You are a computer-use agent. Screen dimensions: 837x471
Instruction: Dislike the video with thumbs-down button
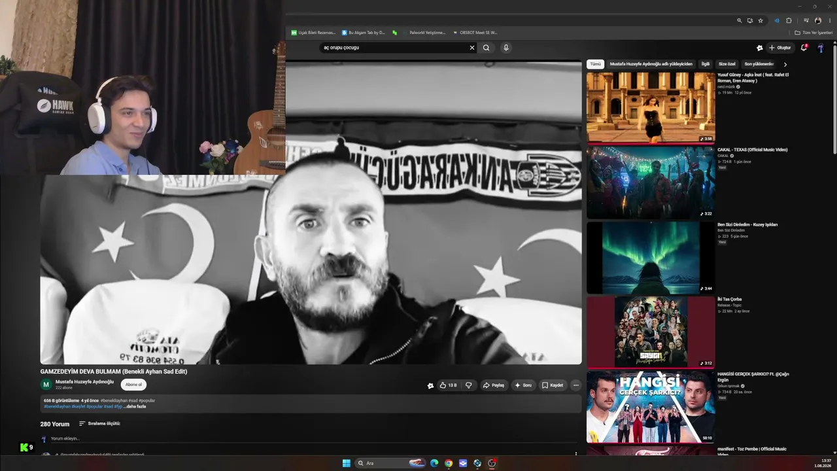coord(468,385)
